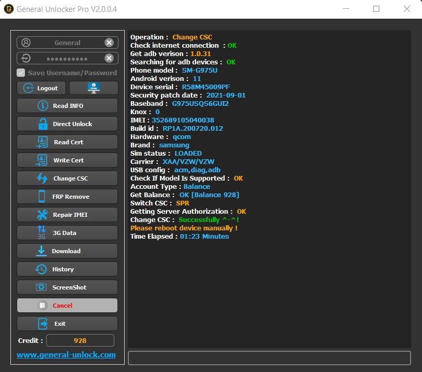Screen dimensions: 422x372
Task: Cancel the running operation
Action: pos(67,306)
